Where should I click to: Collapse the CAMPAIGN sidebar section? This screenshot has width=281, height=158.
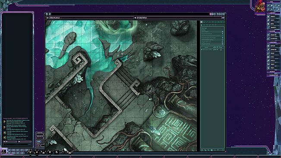click(x=274, y=42)
